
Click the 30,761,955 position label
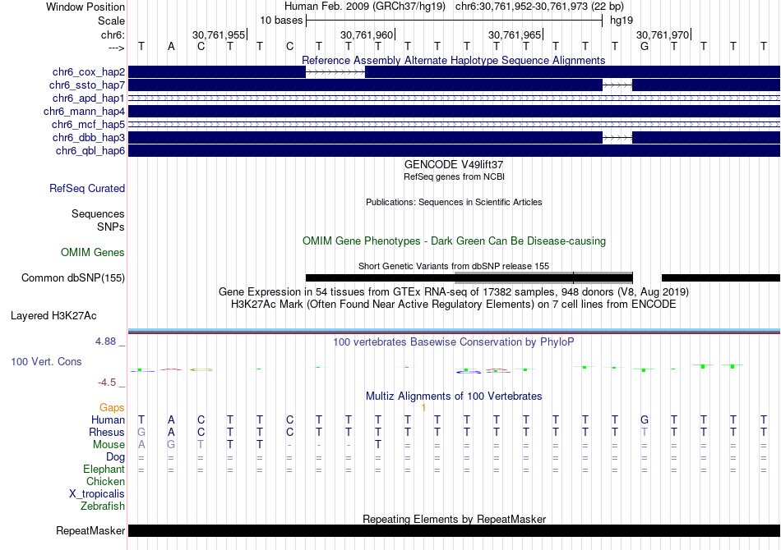point(219,34)
